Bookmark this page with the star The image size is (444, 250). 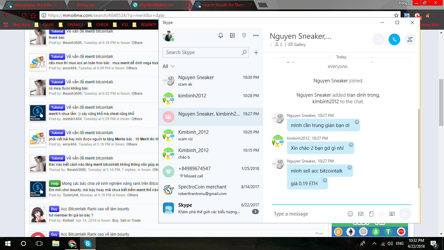point(396,15)
